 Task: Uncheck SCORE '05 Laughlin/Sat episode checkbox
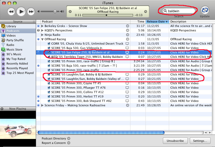tap(49, 74)
